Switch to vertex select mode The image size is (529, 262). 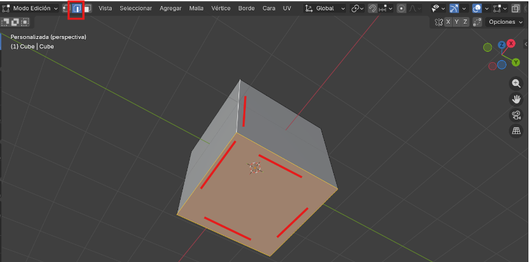pyautogui.click(x=66, y=9)
